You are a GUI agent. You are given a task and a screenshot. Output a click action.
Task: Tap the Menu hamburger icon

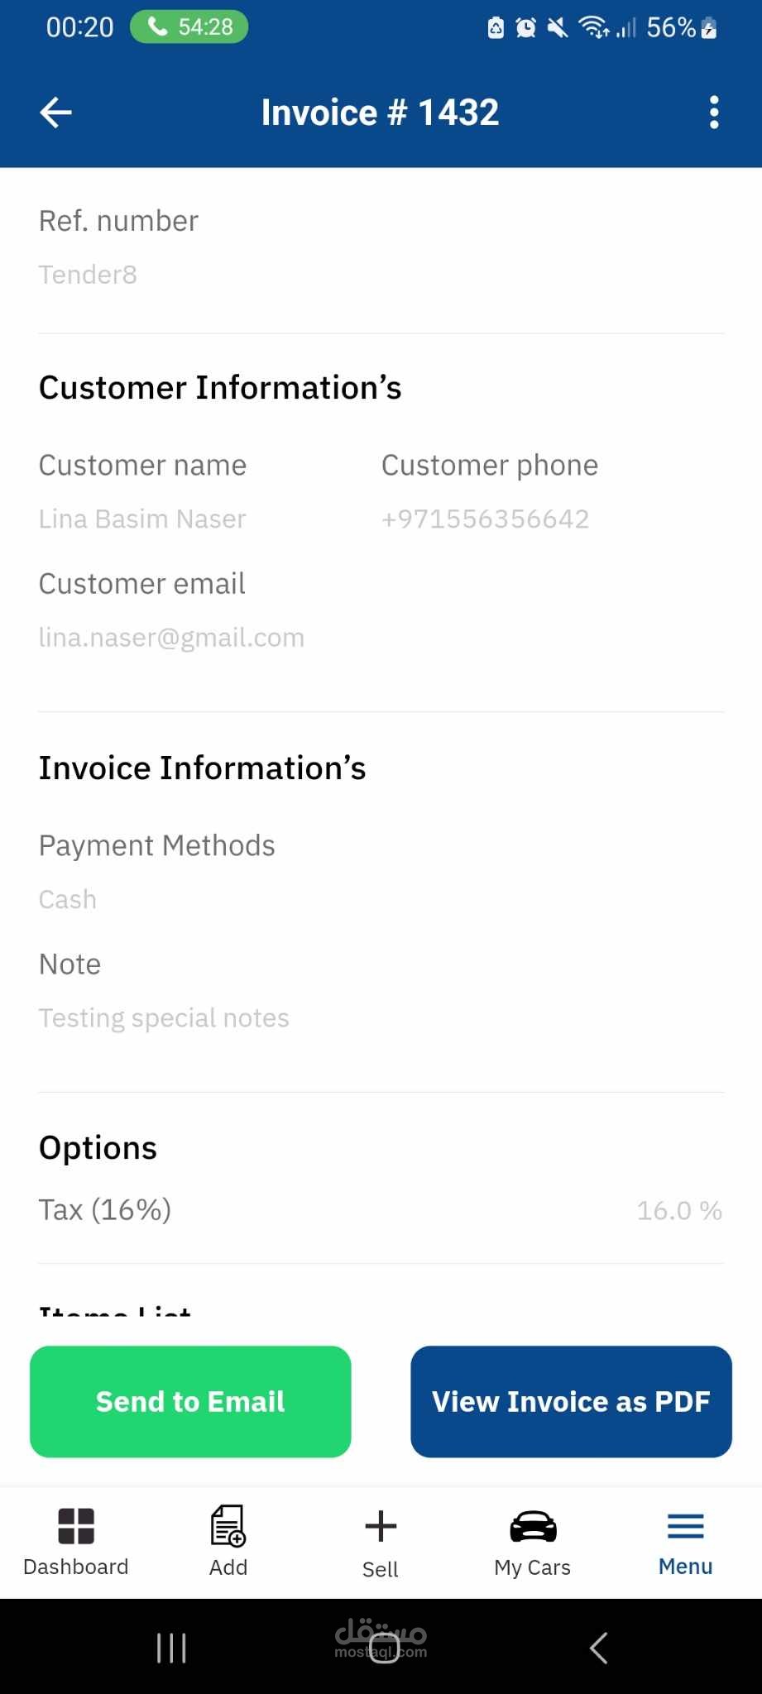click(685, 1526)
